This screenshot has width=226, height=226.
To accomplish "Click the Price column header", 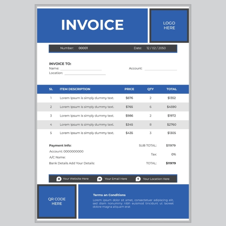I will [x=129, y=89].
